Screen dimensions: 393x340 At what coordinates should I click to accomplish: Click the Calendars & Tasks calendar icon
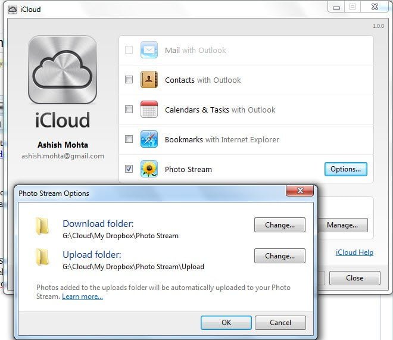pyautogui.click(x=149, y=109)
